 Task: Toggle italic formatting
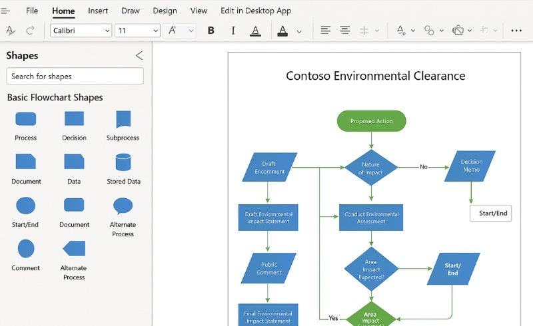point(233,31)
